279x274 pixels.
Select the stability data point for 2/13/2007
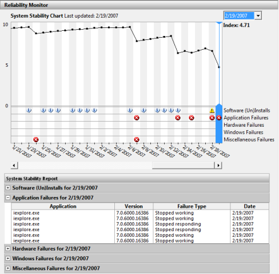point(178,53)
